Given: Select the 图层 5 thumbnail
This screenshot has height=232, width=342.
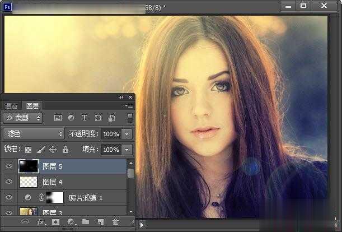Looking at the screenshot, I should [x=29, y=166].
